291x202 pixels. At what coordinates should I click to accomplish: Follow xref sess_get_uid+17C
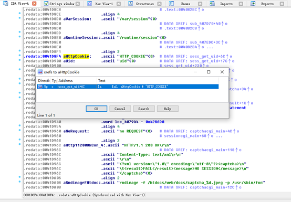pos(209,61)
